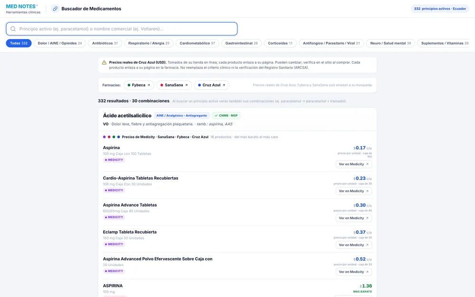Filter by Antibióticos category
Viewport: 475px width, 297px height.
pyautogui.click(x=105, y=43)
